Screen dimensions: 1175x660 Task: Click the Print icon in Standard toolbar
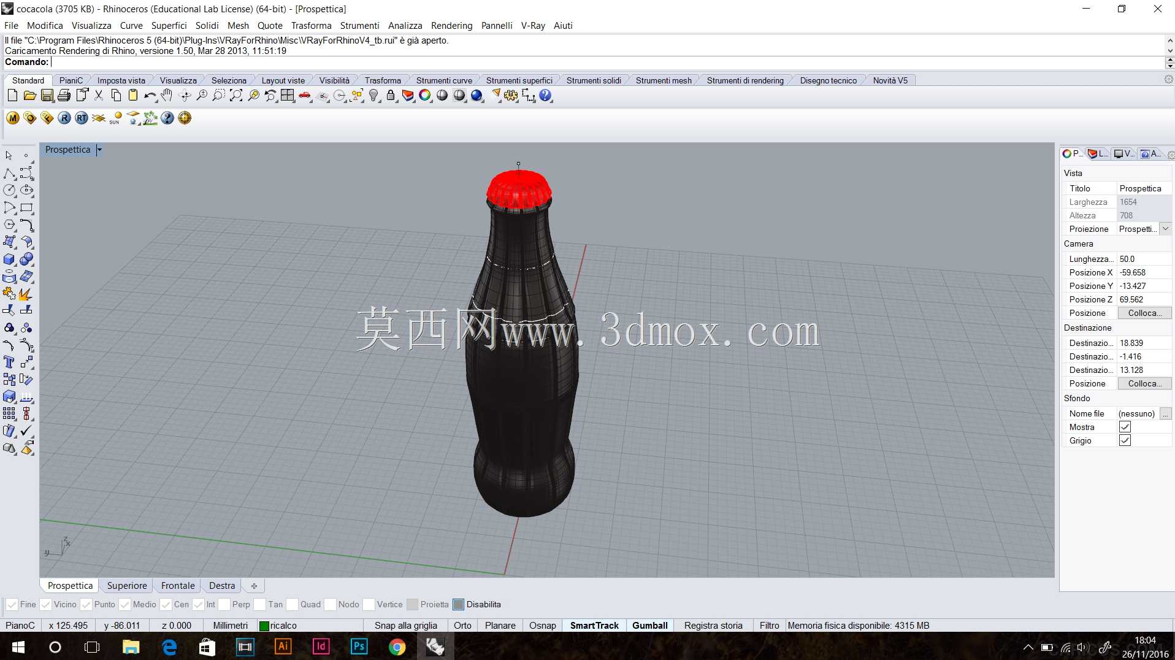pos(64,96)
